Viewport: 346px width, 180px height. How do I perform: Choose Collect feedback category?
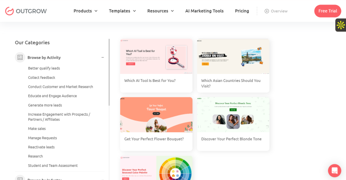tap(41, 77)
